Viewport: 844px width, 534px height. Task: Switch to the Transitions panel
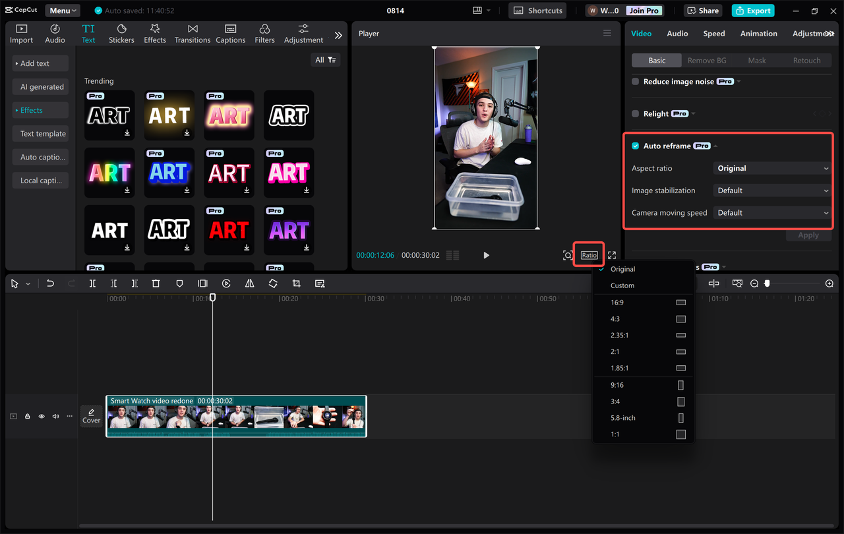click(192, 33)
